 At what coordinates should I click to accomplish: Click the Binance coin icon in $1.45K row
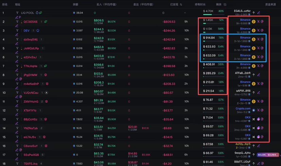click(x=254, y=21)
